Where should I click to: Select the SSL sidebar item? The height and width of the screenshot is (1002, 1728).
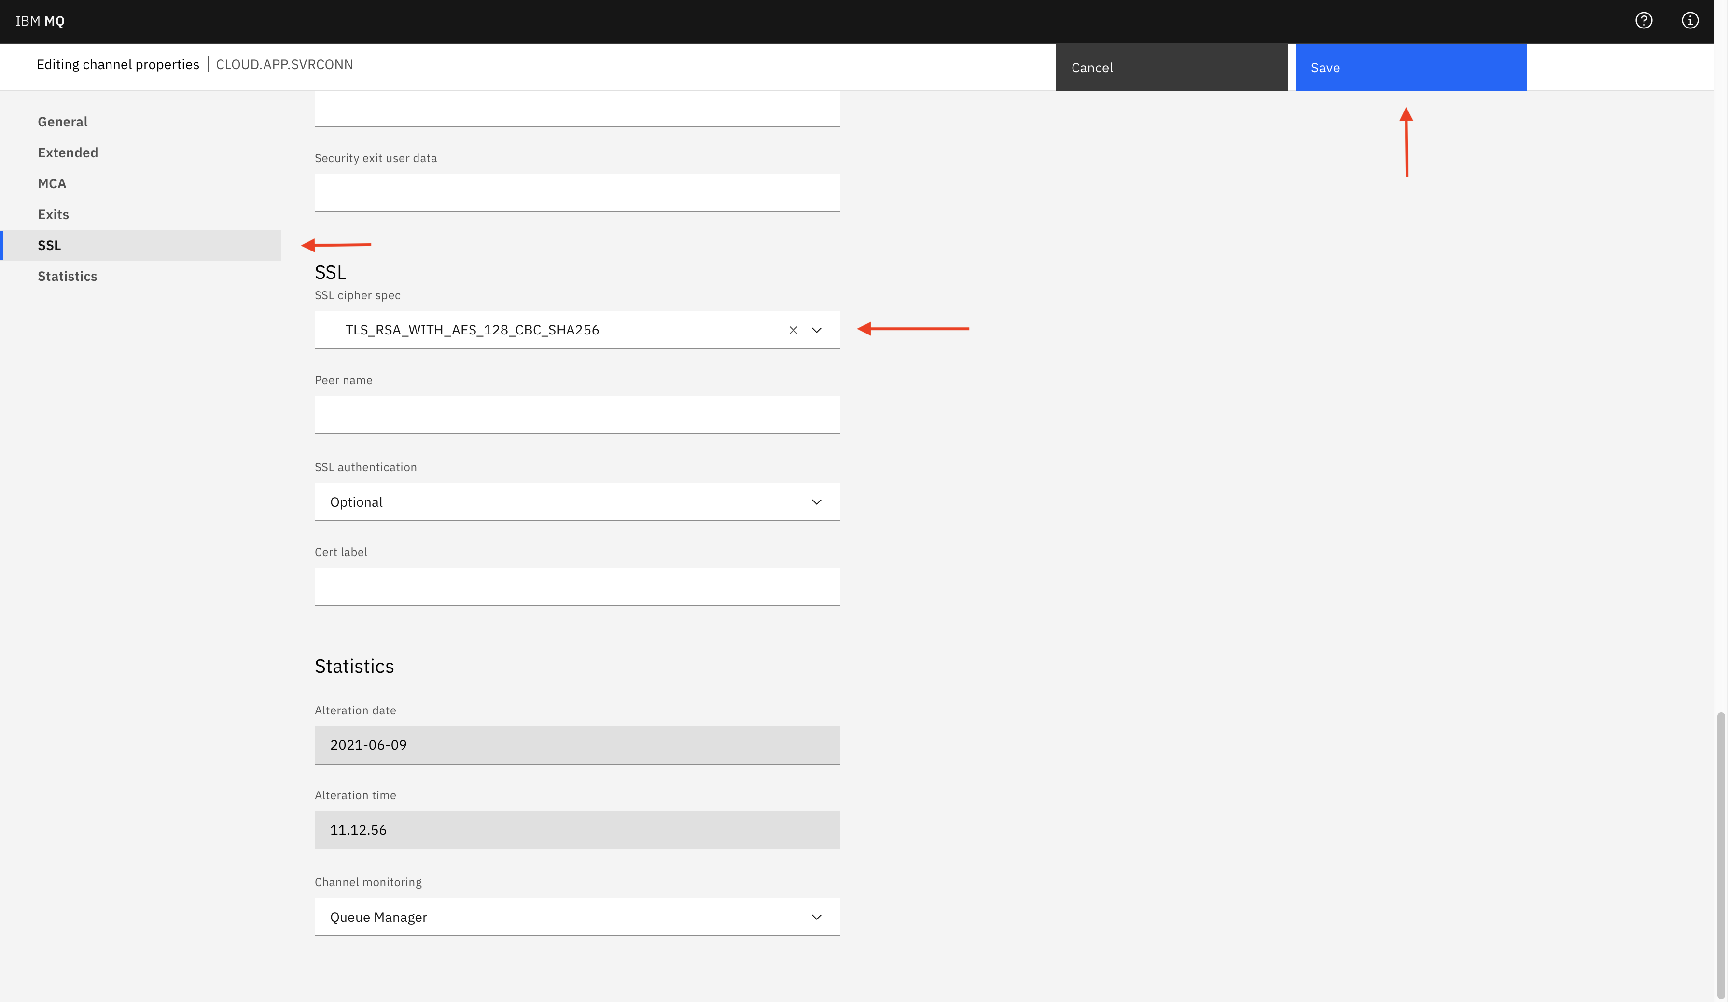[49, 245]
